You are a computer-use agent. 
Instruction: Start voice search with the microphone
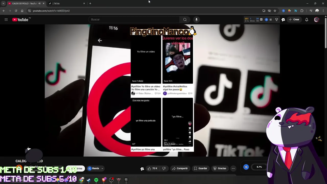196,19
